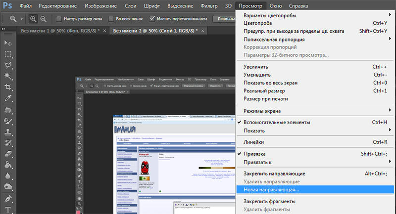396x214 pixels.
Task: Select the Move tool
Action: pyautogui.click(x=8, y=43)
